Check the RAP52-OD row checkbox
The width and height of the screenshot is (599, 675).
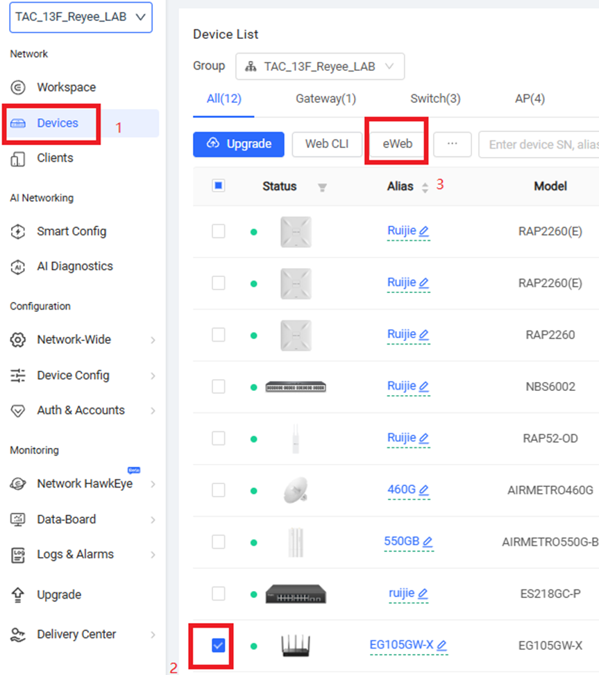coord(219,438)
